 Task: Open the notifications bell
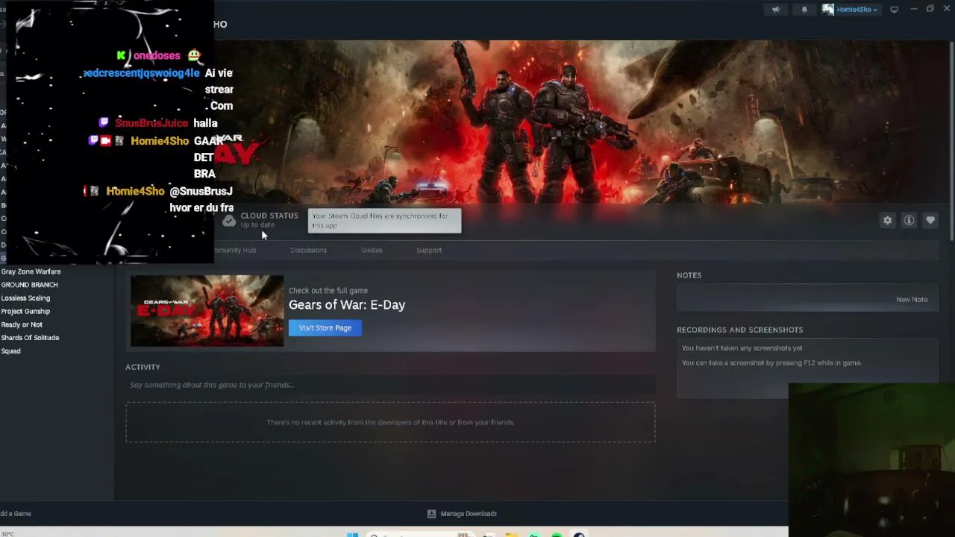point(804,10)
